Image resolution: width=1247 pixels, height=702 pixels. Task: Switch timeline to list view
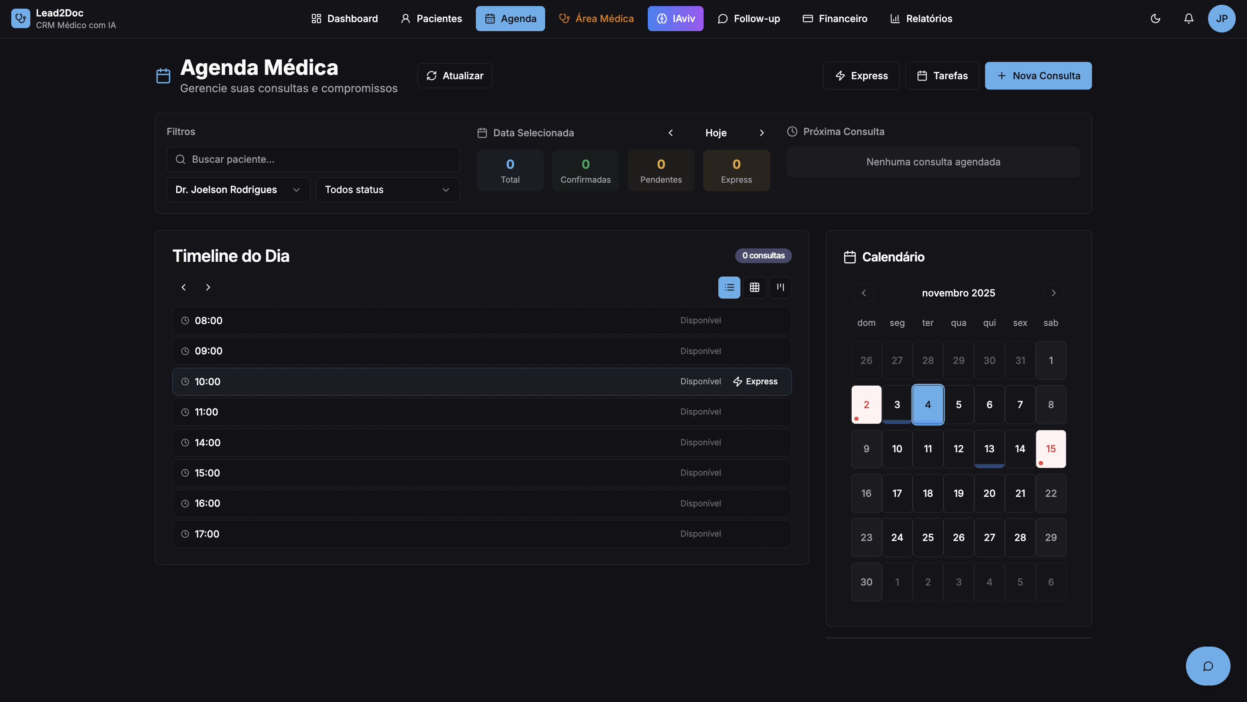[729, 287]
